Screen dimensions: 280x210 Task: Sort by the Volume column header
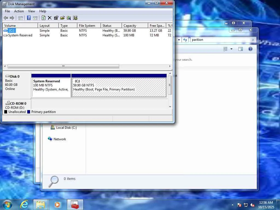click(20, 25)
